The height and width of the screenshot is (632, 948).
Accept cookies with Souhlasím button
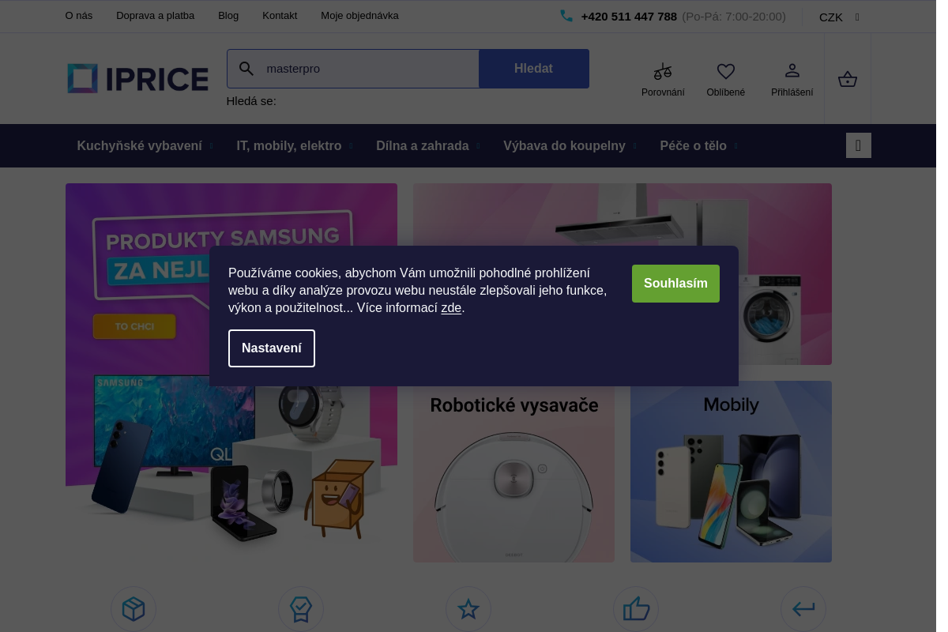[675, 284]
